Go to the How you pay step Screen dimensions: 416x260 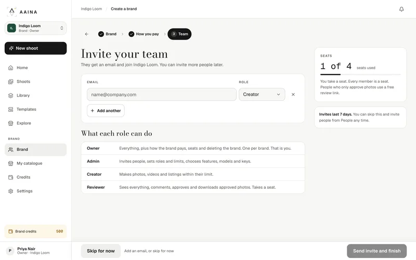144,34
